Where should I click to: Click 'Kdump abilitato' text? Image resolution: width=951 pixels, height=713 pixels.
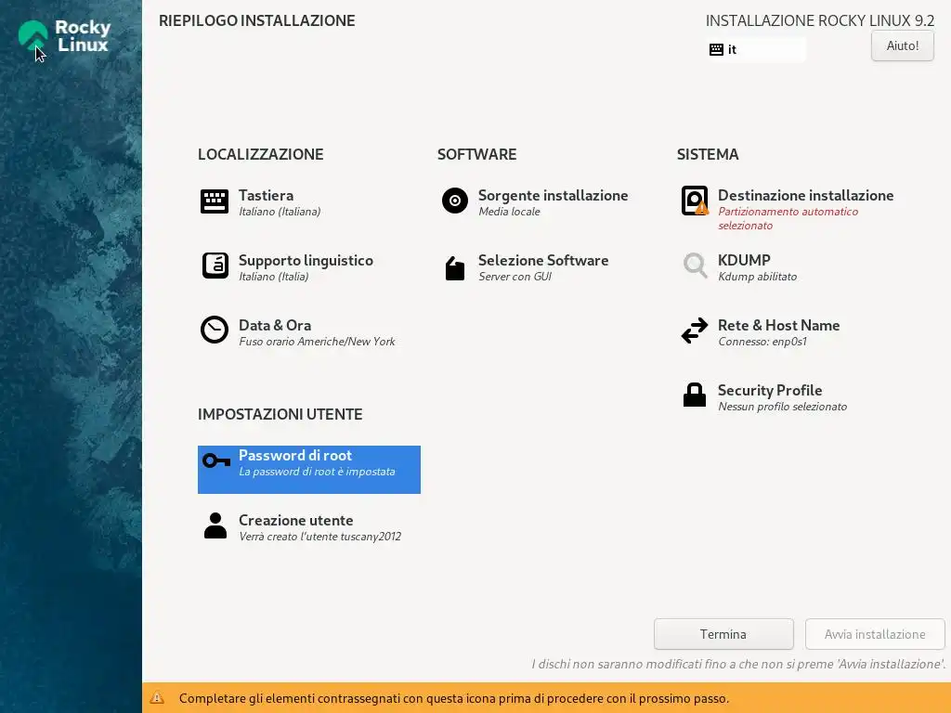pyautogui.click(x=758, y=277)
